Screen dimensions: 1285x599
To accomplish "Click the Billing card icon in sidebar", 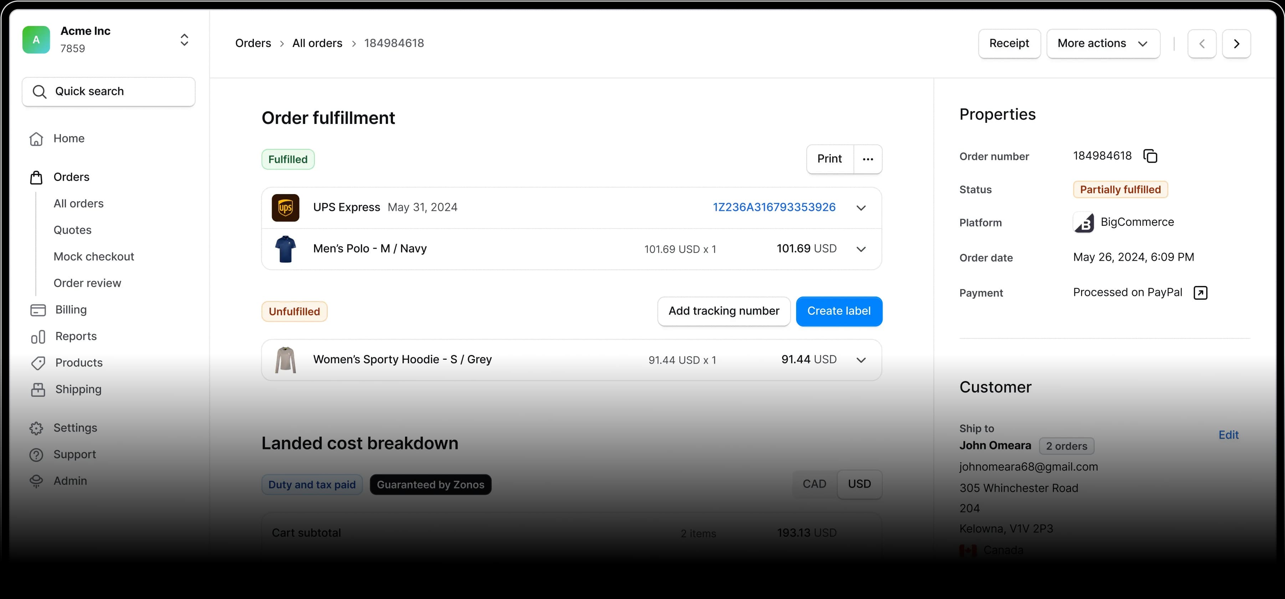I will click(x=38, y=310).
